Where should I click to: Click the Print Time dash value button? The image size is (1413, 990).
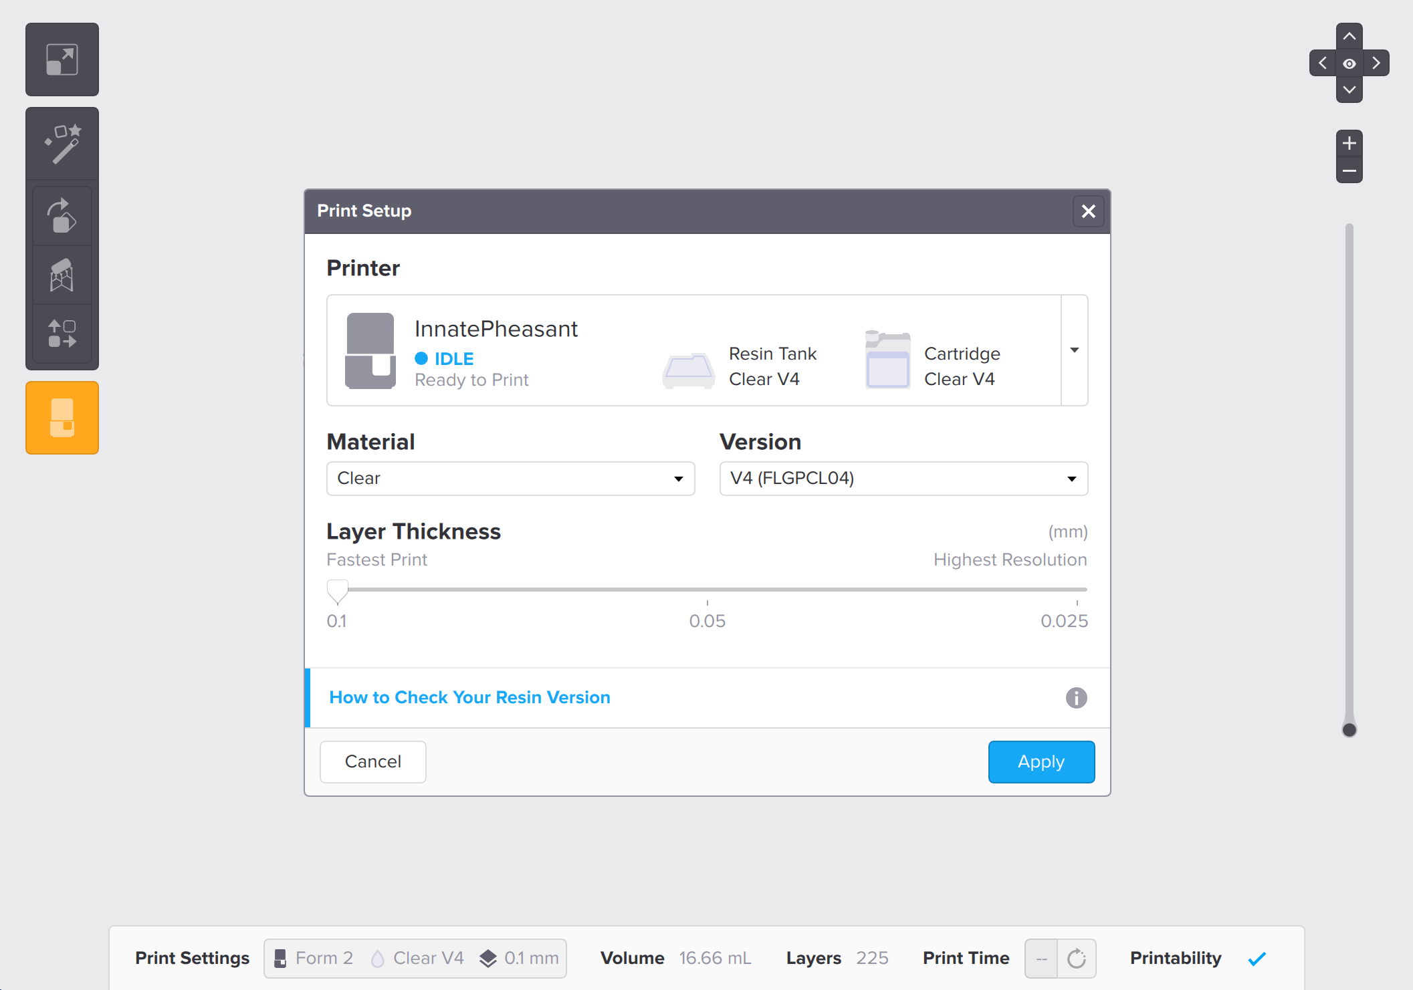(x=1041, y=959)
